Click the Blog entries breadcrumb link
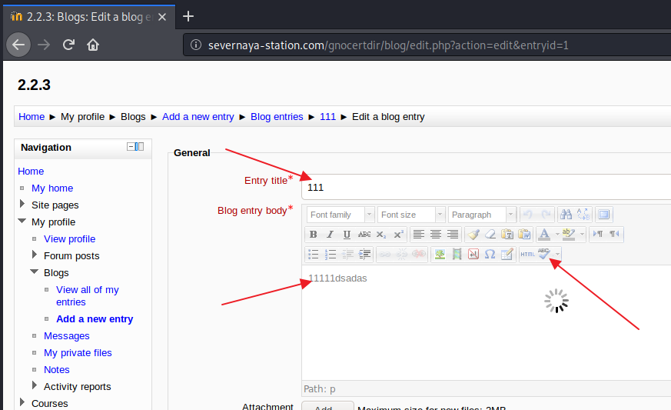 [277, 117]
